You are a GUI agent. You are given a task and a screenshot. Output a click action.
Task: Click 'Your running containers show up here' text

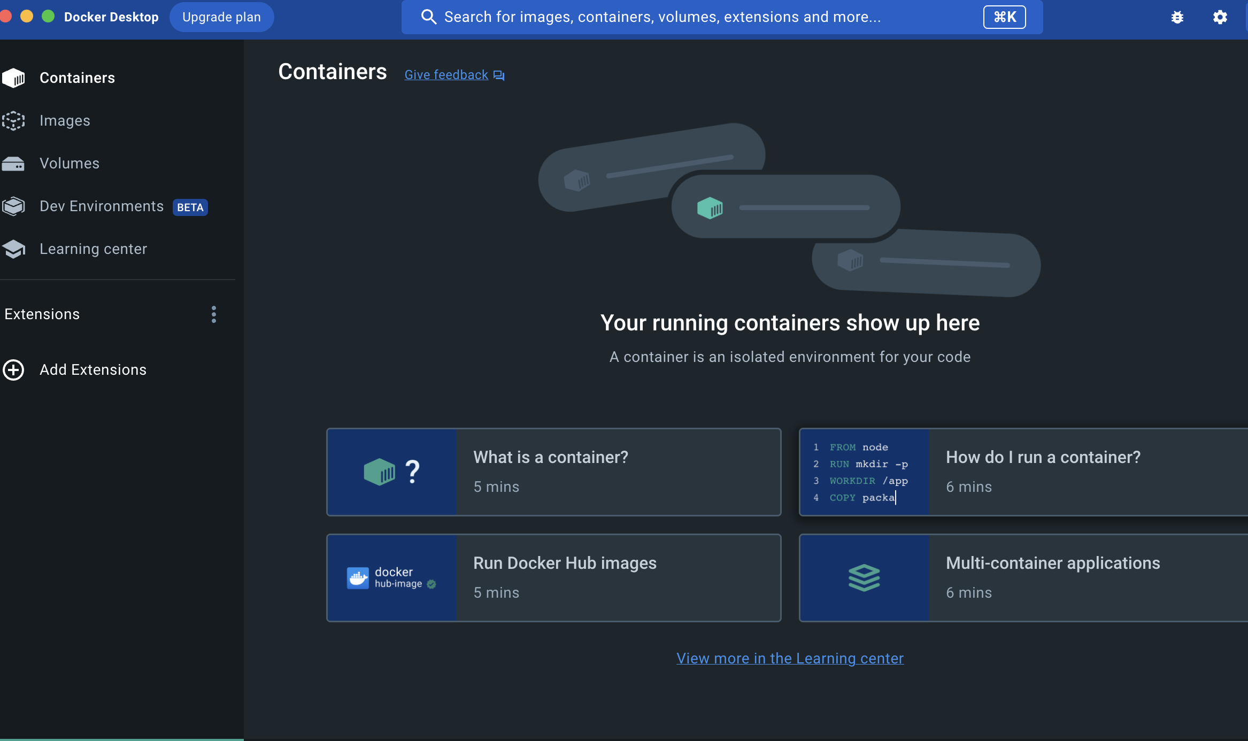(790, 323)
